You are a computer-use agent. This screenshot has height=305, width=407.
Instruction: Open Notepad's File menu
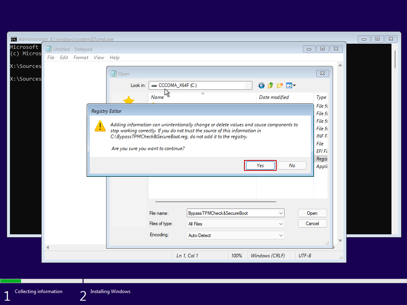(x=51, y=58)
